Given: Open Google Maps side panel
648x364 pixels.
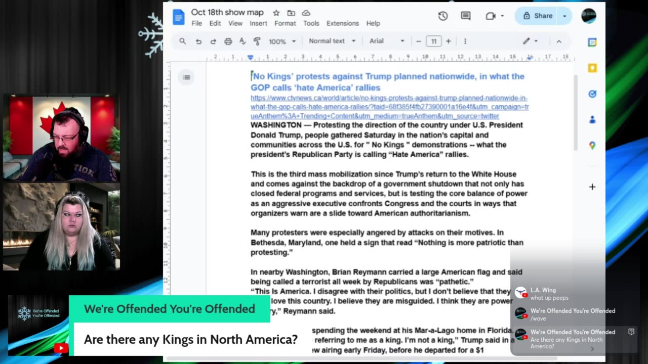Looking at the screenshot, I should click(592, 146).
